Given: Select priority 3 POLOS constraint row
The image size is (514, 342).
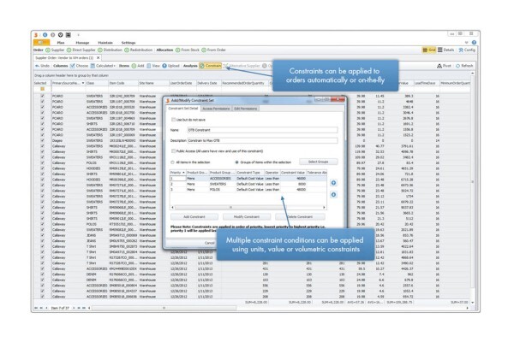Looking at the screenshot, I should click(x=248, y=190).
